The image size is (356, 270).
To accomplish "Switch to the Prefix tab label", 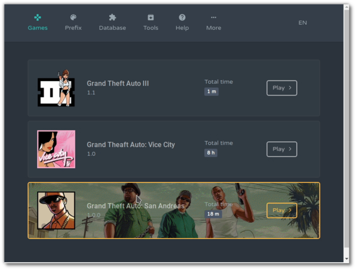I will tap(73, 28).
